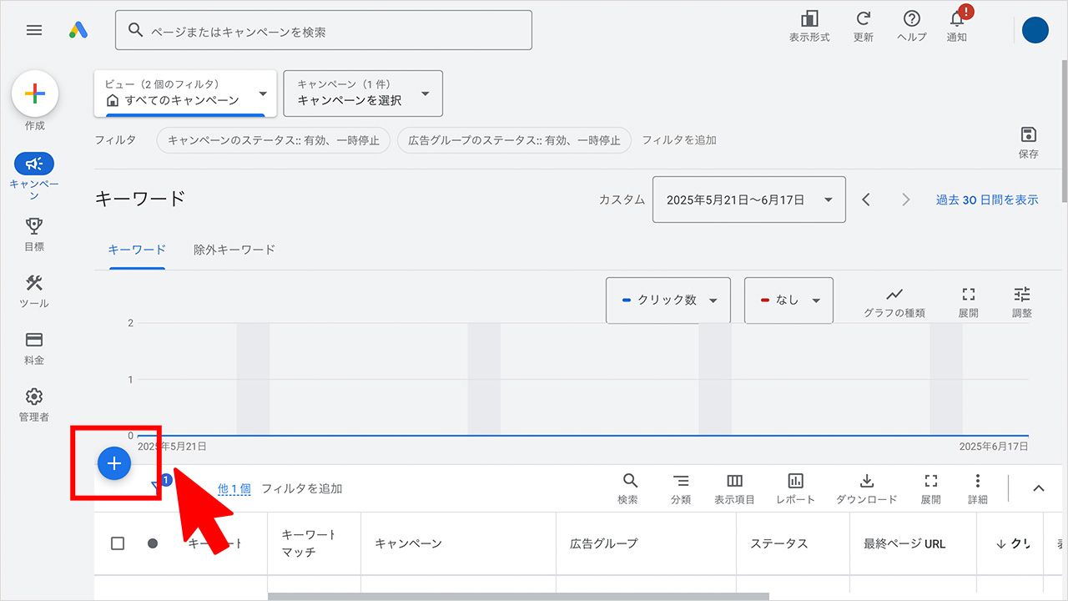Open the なし secondary metric dropdown
Image resolution: width=1068 pixels, height=601 pixels.
[x=788, y=300]
